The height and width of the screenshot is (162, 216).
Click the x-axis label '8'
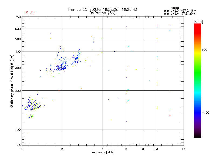tap(143, 149)
